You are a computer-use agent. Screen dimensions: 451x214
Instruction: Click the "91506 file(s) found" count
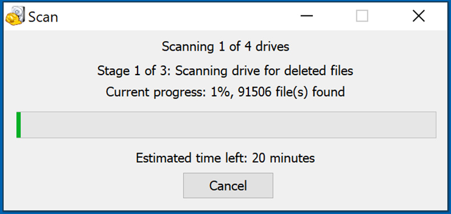coord(291,92)
